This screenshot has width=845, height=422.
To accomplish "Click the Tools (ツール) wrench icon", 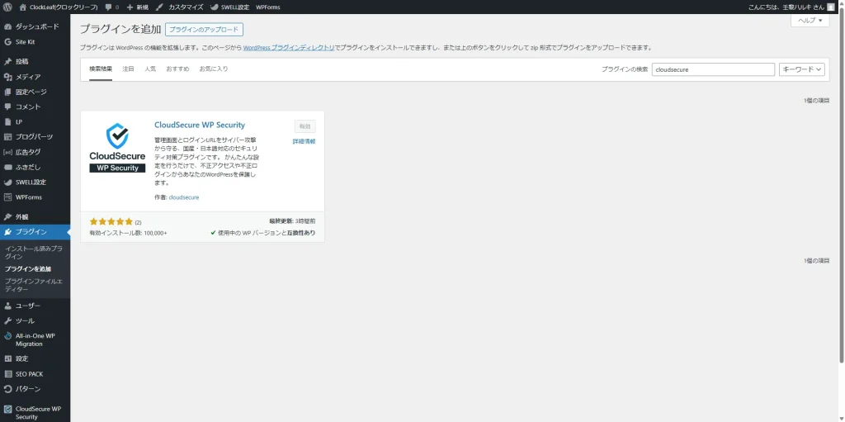I will coord(8,320).
